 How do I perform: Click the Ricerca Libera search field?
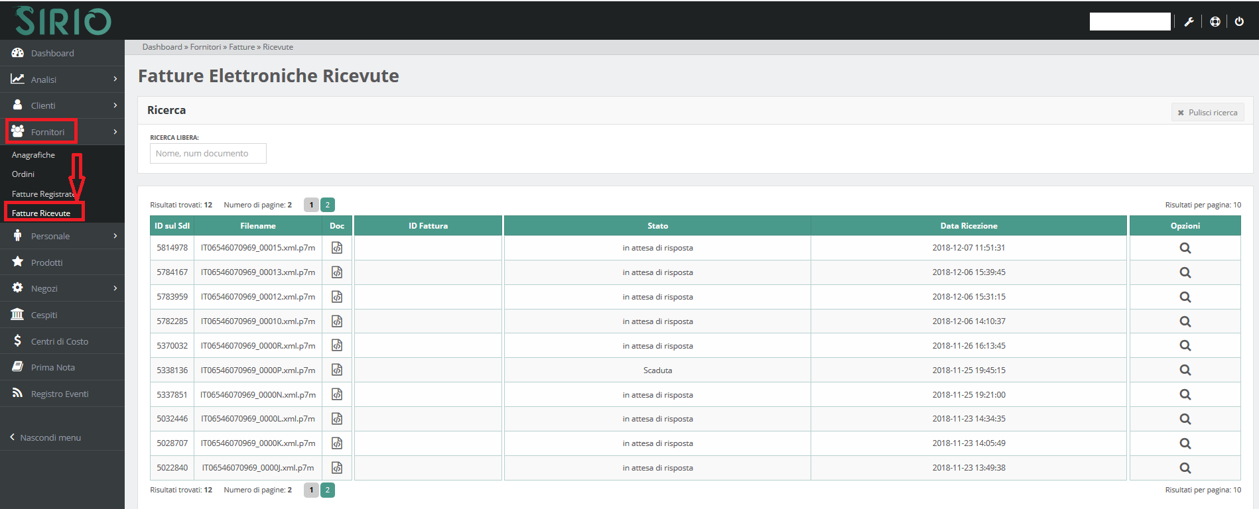coord(208,153)
